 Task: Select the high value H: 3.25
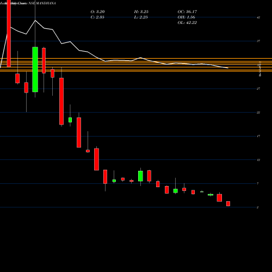(141, 12)
